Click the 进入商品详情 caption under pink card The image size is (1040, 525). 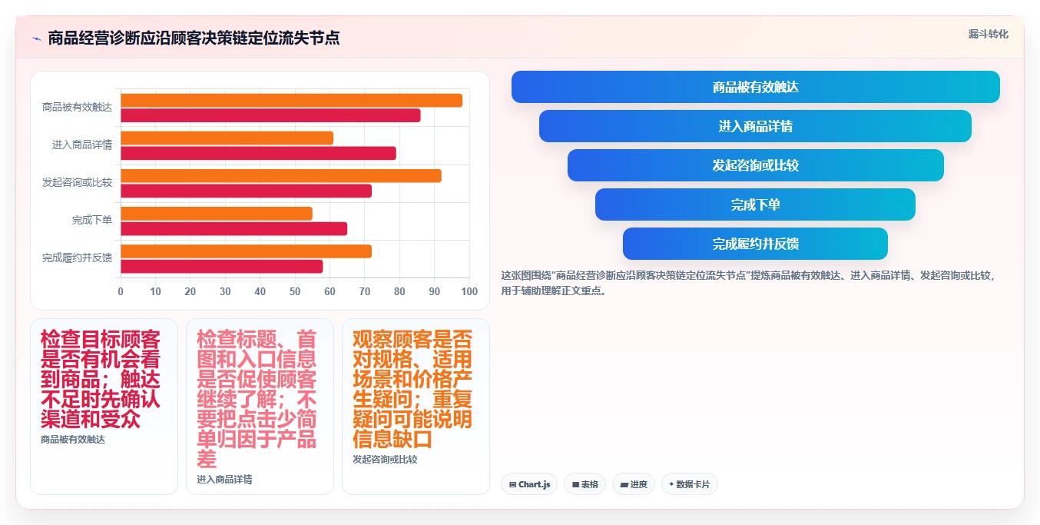tap(224, 480)
